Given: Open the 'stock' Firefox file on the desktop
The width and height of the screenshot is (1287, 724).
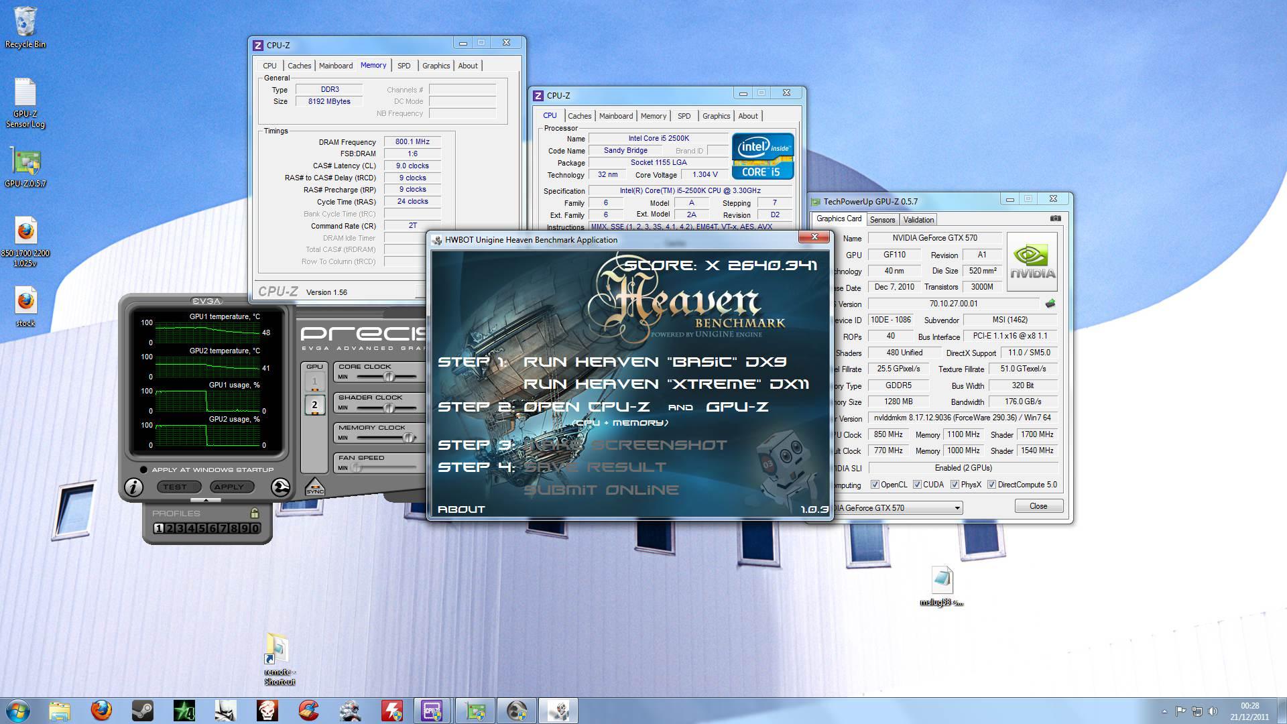Looking at the screenshot, I should point(25,308).
